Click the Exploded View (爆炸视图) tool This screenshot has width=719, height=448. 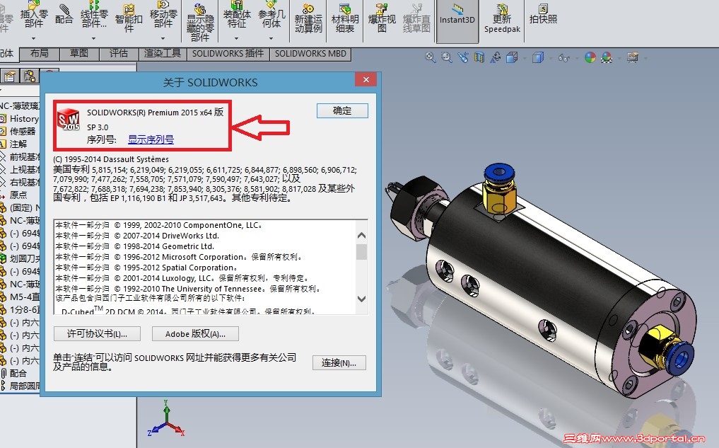point(382,18)
